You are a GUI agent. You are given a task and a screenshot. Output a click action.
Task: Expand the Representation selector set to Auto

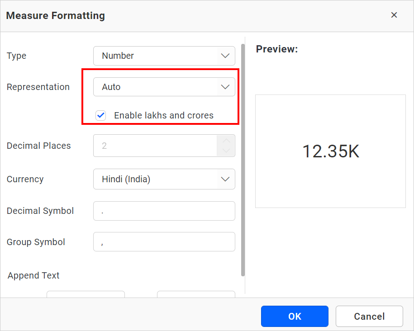[x=164, y=86]
